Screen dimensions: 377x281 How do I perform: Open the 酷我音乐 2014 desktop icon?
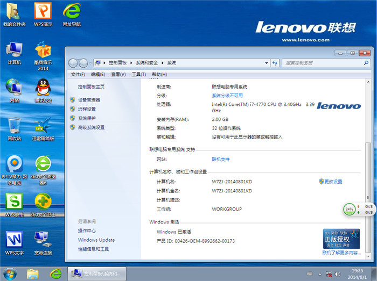(x=43, y=52)
